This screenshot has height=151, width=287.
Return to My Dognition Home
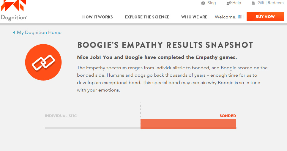tap(39, 32)
